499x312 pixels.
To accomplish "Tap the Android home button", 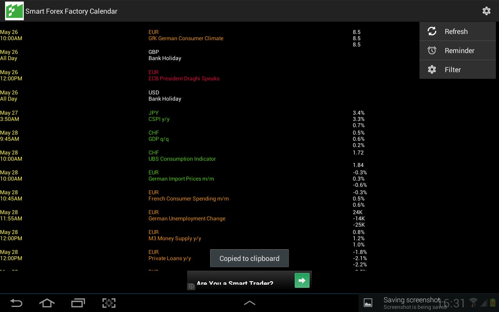I will tap(47, 303).
